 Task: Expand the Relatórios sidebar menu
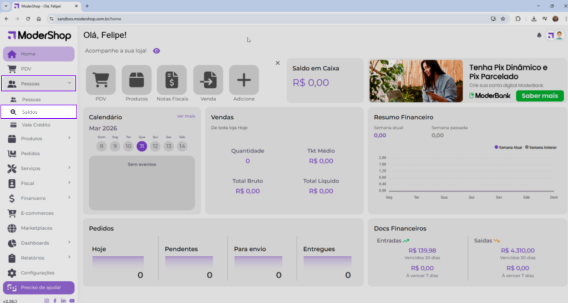pyautogui.click(x=69, y=257)
